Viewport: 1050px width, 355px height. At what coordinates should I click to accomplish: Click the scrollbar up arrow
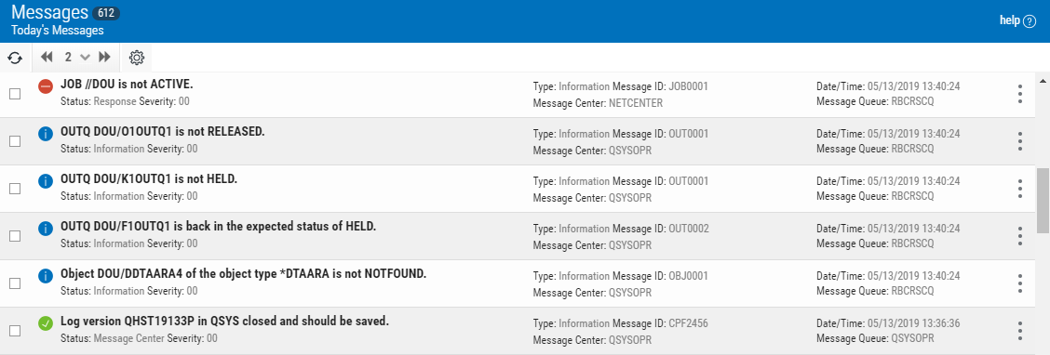(1043, 80)
